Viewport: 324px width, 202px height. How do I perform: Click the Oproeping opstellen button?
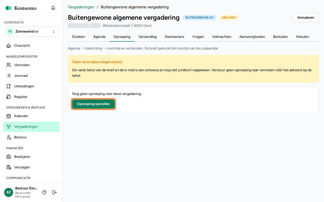(x=93, y=104)
